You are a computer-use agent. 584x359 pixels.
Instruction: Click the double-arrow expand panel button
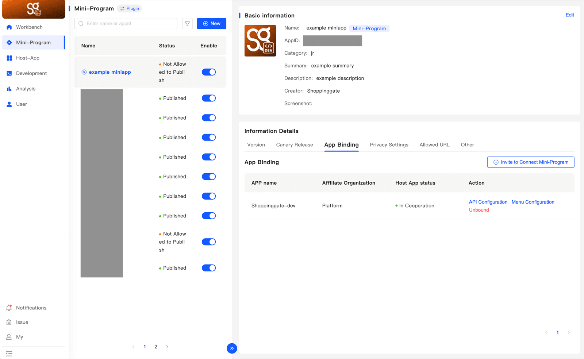[x=232, y=348]
